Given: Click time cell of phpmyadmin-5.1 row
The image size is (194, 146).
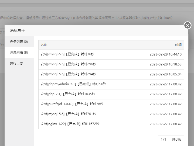Looking at the screenshot, I should 166,84.
